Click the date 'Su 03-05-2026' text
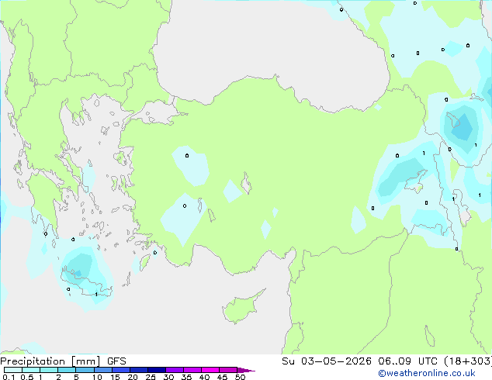This screenshot has width=492, height=380. pyautogui.click(x=327, y=361)
